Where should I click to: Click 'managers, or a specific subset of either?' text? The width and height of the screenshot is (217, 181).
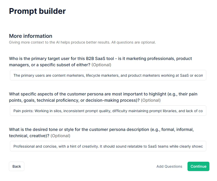(x=50, y=65)
